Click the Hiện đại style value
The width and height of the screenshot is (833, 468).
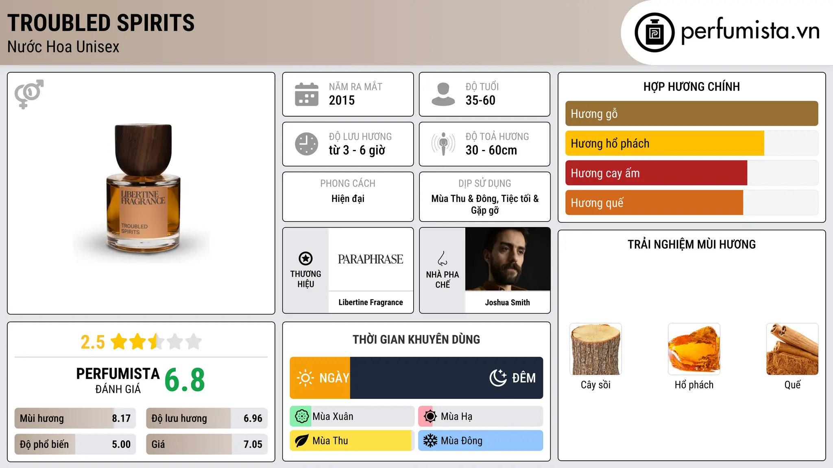pyautogui.click(x=348, y=199)
